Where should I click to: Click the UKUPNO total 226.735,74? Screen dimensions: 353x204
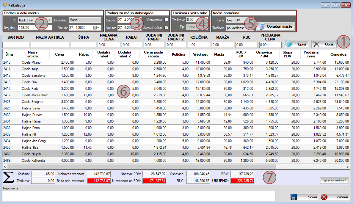pos(242,181)
